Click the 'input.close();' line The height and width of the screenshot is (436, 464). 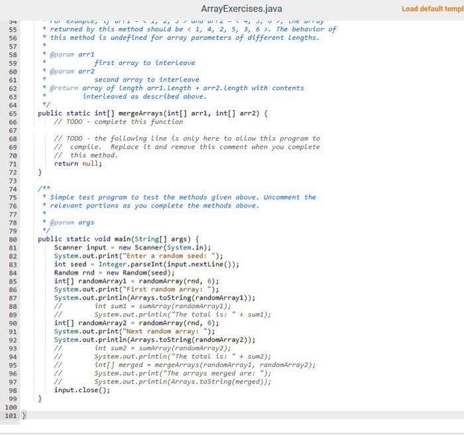82,390
